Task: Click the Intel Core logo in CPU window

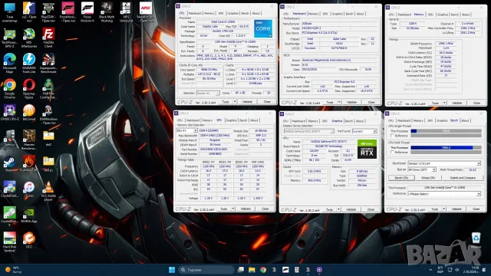Action: click(x=263, y=28)
